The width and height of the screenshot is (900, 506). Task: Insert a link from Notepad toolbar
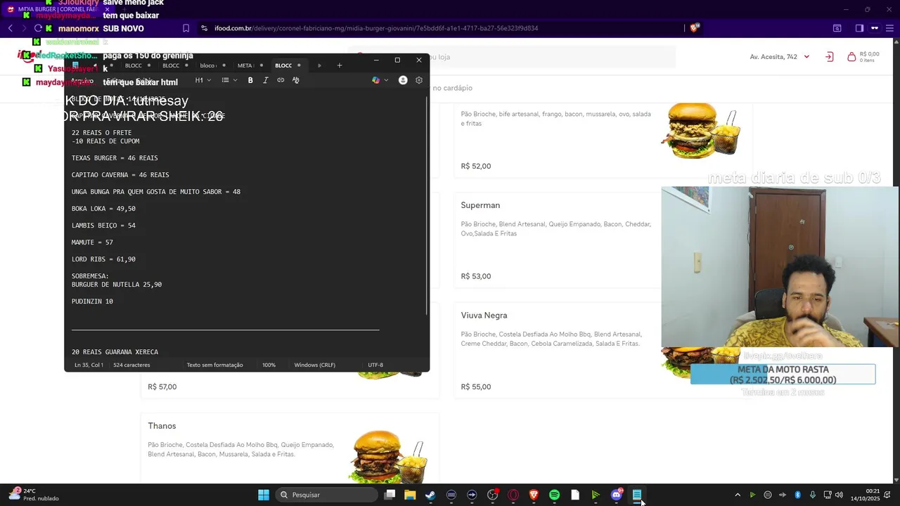(x=281, y=80)
